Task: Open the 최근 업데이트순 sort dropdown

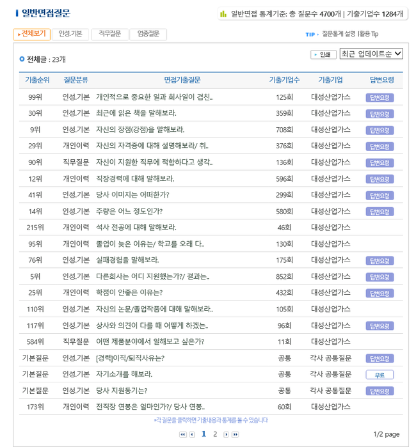Action: [371, 54]
